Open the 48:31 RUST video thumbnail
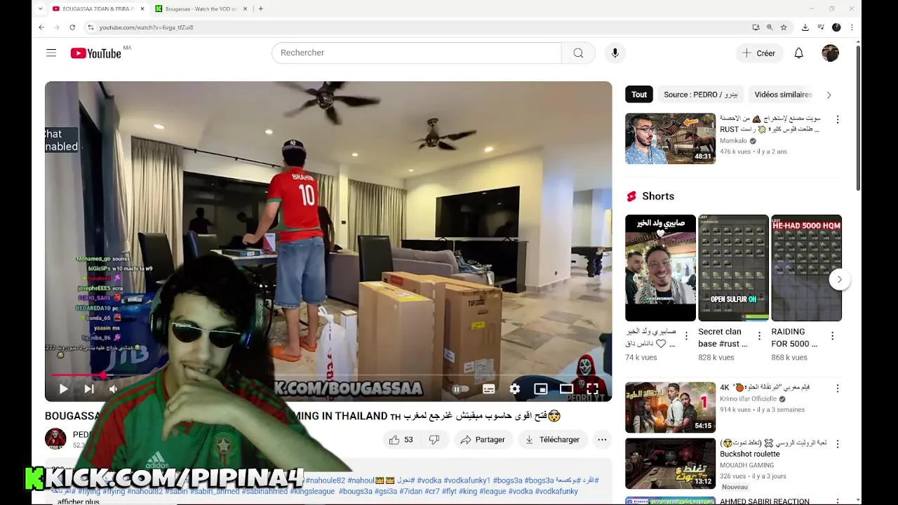898x505 pixels. pyautogui.click(x=670, y=138)
